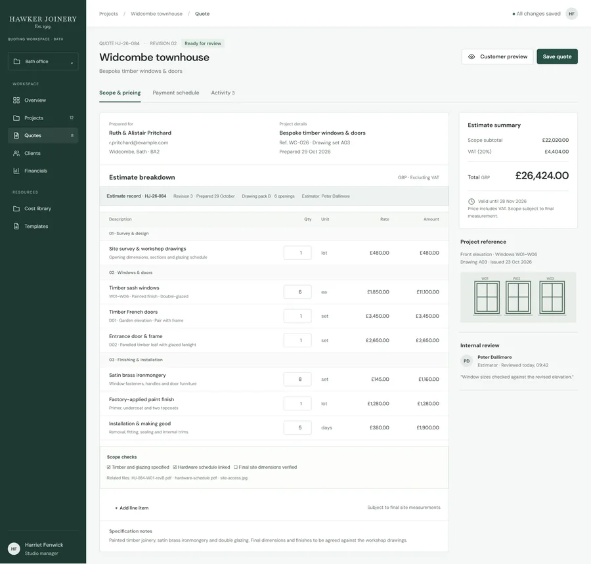Click the Templates document icon

(x=16, y=227)
